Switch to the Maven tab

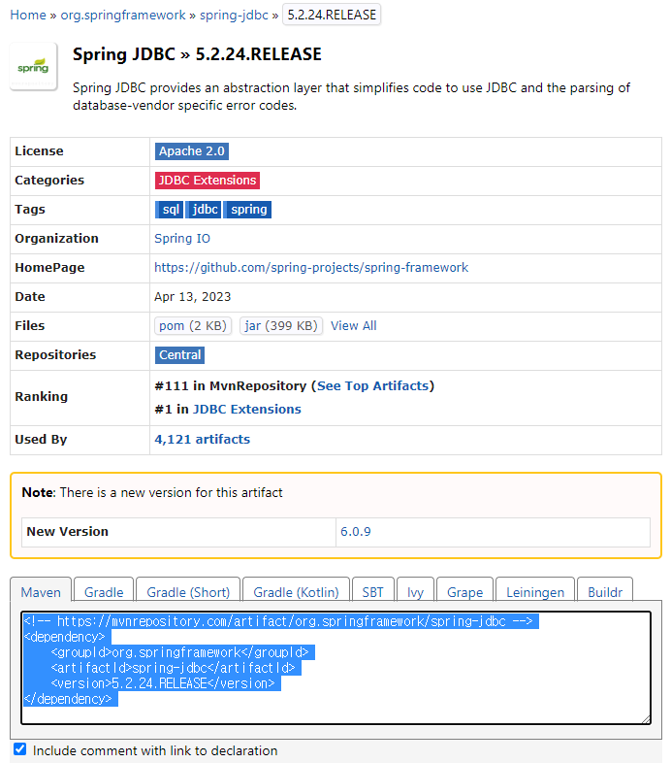coord(41,592)
